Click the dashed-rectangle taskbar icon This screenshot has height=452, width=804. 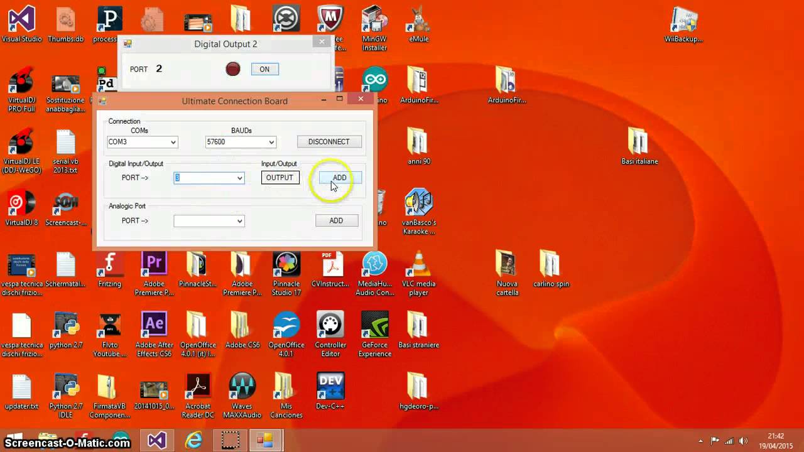coord(230,440)
